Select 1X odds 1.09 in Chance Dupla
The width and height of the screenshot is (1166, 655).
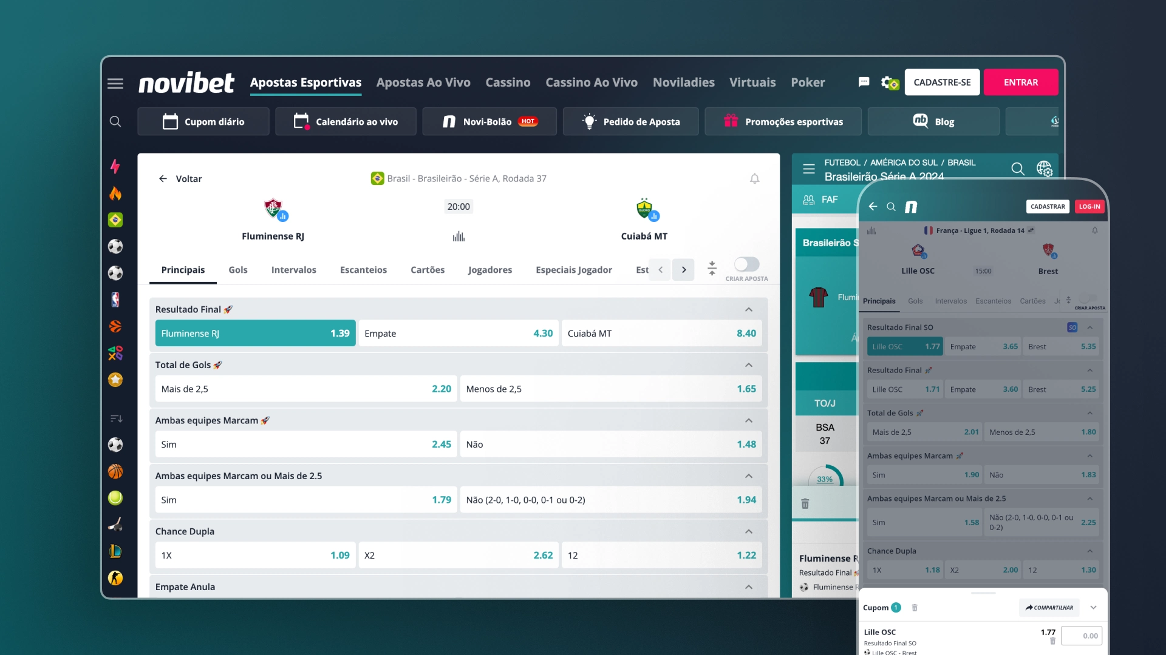(x=256, y=555)
